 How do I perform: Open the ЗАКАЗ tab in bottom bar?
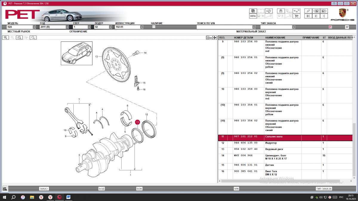click(44, 188)
